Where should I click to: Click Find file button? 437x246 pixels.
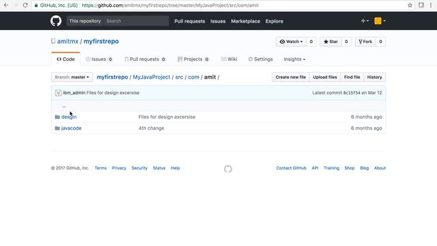[x=352, y=77]
